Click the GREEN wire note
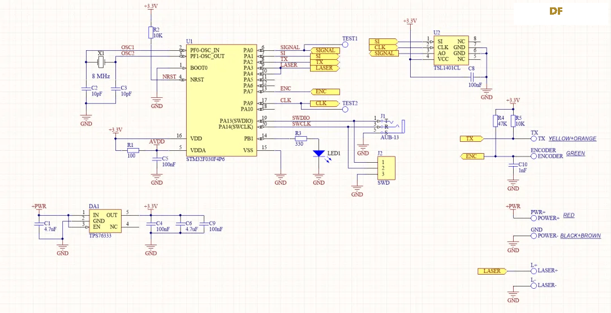This screenshot has width=611, height=313. click(x=575, y=153)
